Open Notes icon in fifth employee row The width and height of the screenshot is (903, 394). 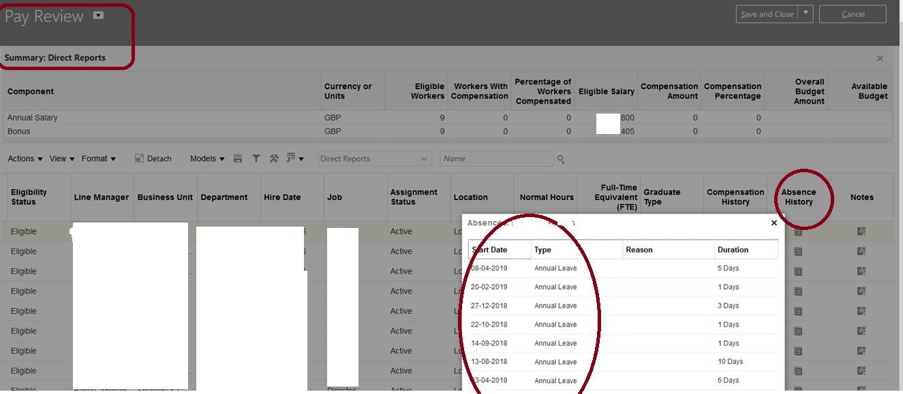(861, 311)
